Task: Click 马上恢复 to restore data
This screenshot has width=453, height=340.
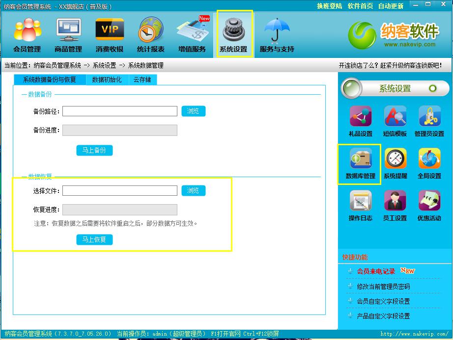Action: pyautogui.click(x=94, y=239)
